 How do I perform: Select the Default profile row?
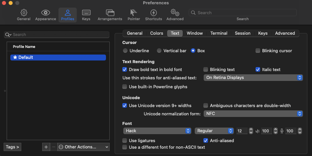pyautogui.click(x=58, y=58)
